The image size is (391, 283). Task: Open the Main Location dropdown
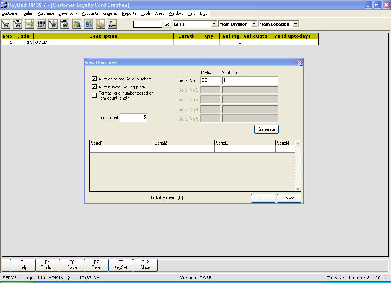(x=295, y=24)
